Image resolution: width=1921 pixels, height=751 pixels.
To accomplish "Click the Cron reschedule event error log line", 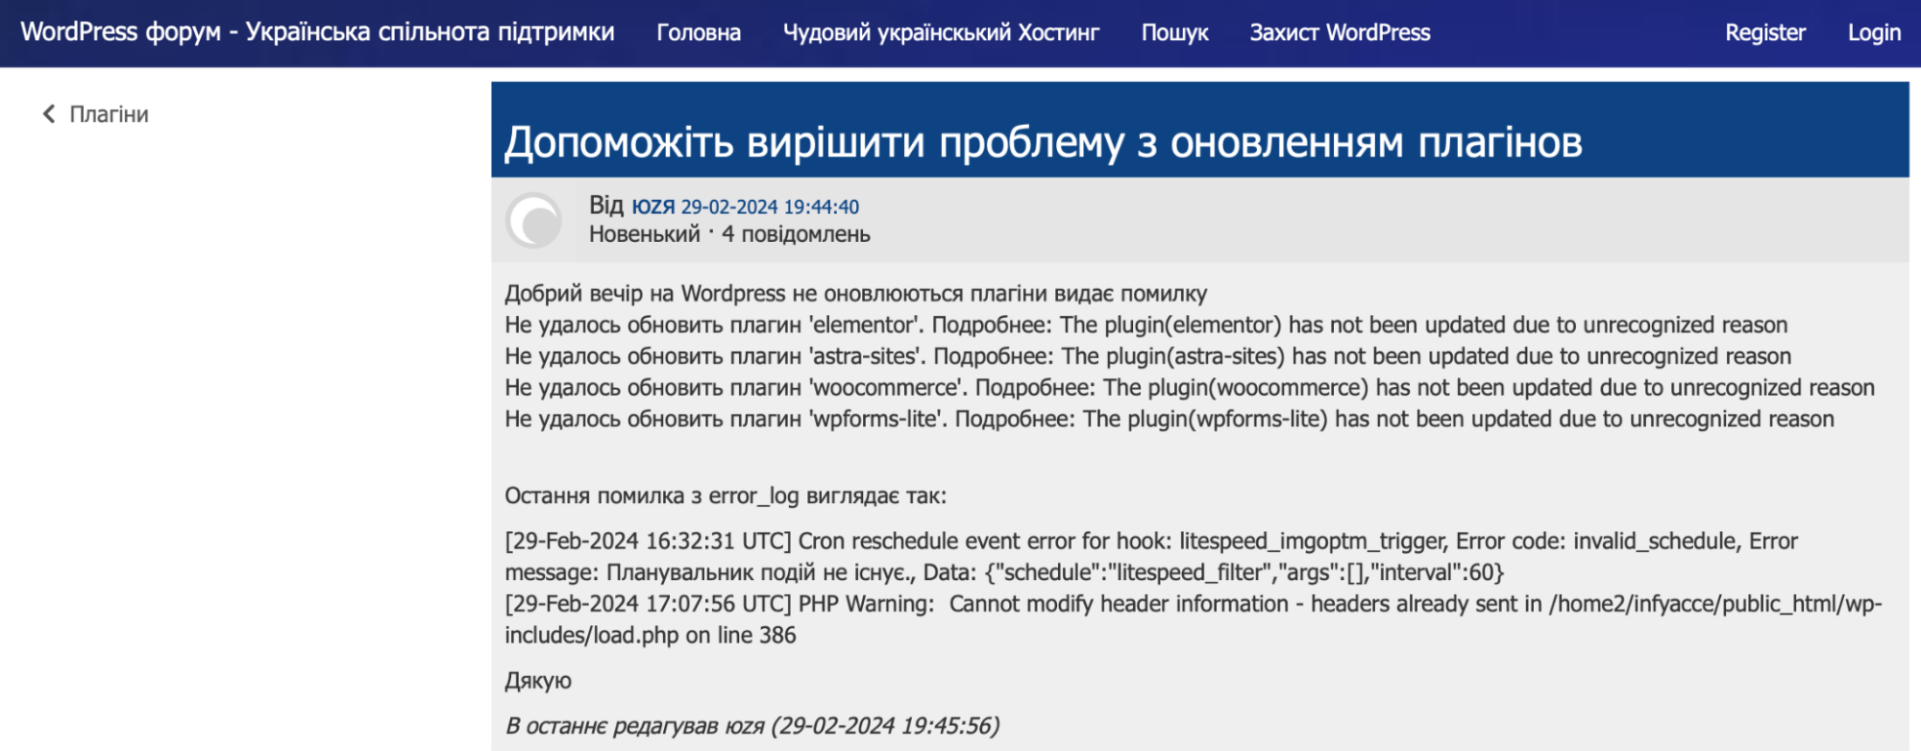I will (1151, 557).
